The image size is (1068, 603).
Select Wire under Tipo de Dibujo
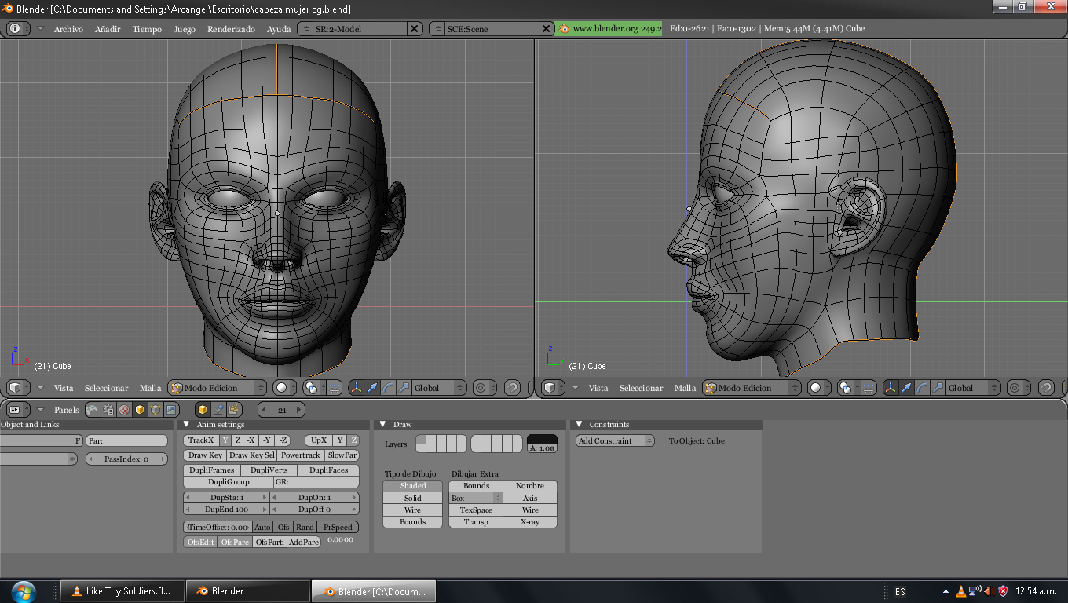(412, 510)
